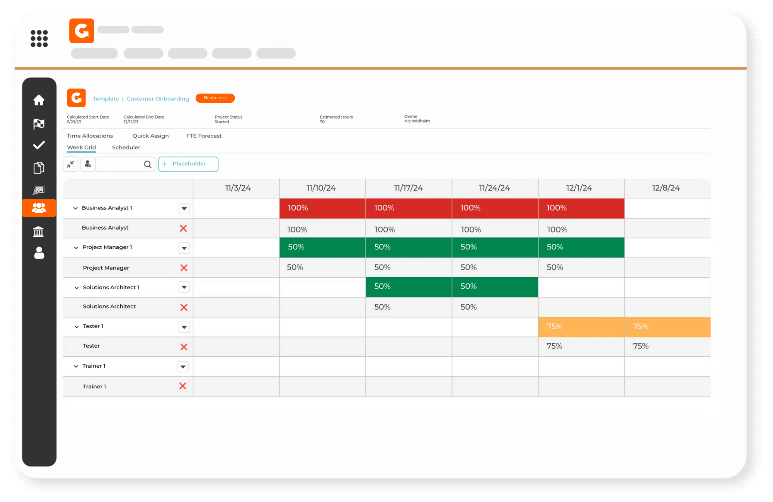Open the documents sidebar icon
Viewport: 773px width, 502px height.
(x=39, y=168)
